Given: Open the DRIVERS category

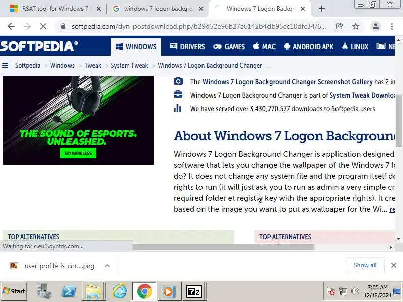Looking at the screenshot, I should 187,47.
